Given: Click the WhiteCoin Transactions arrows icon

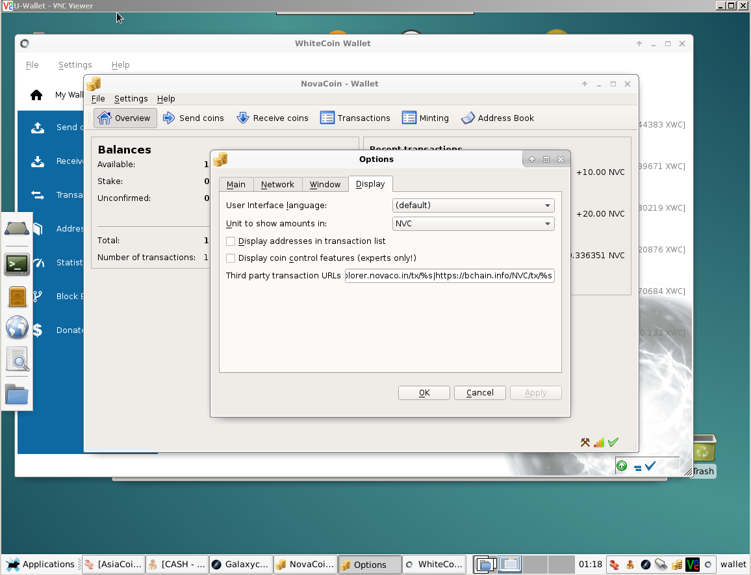Looking at the screenshot, I should point(38,194).
